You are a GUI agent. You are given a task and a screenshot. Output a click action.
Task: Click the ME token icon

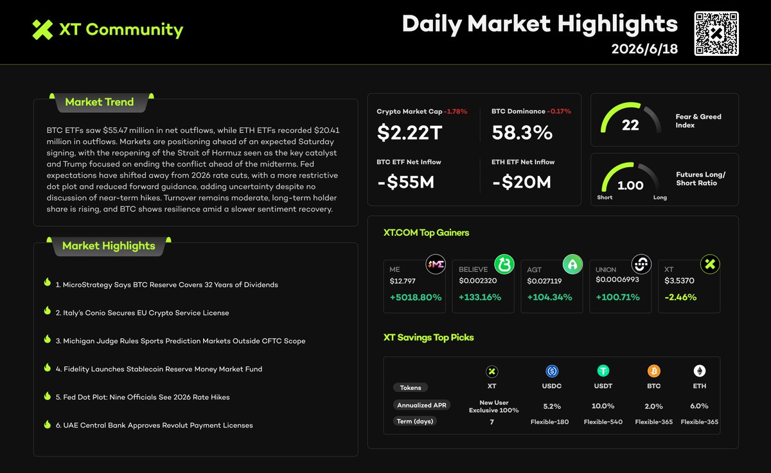pos(436,264)
